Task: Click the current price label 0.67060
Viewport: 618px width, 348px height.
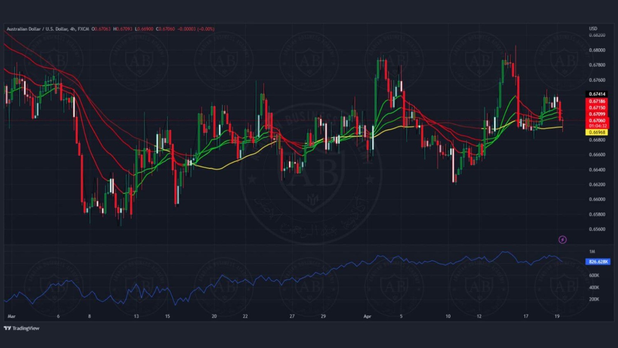Action: 597,120
